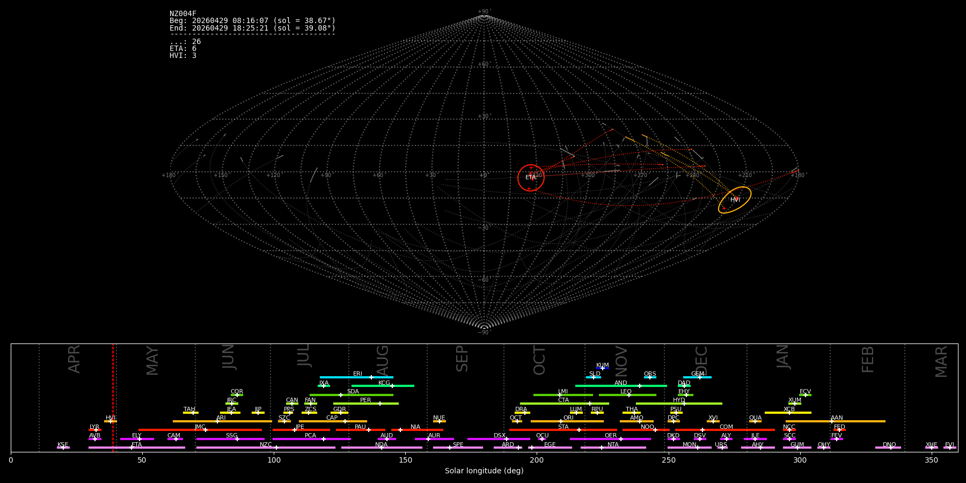Click the KCG green shower bar
The image size is (966, 483).
click(x=383, y=386)
